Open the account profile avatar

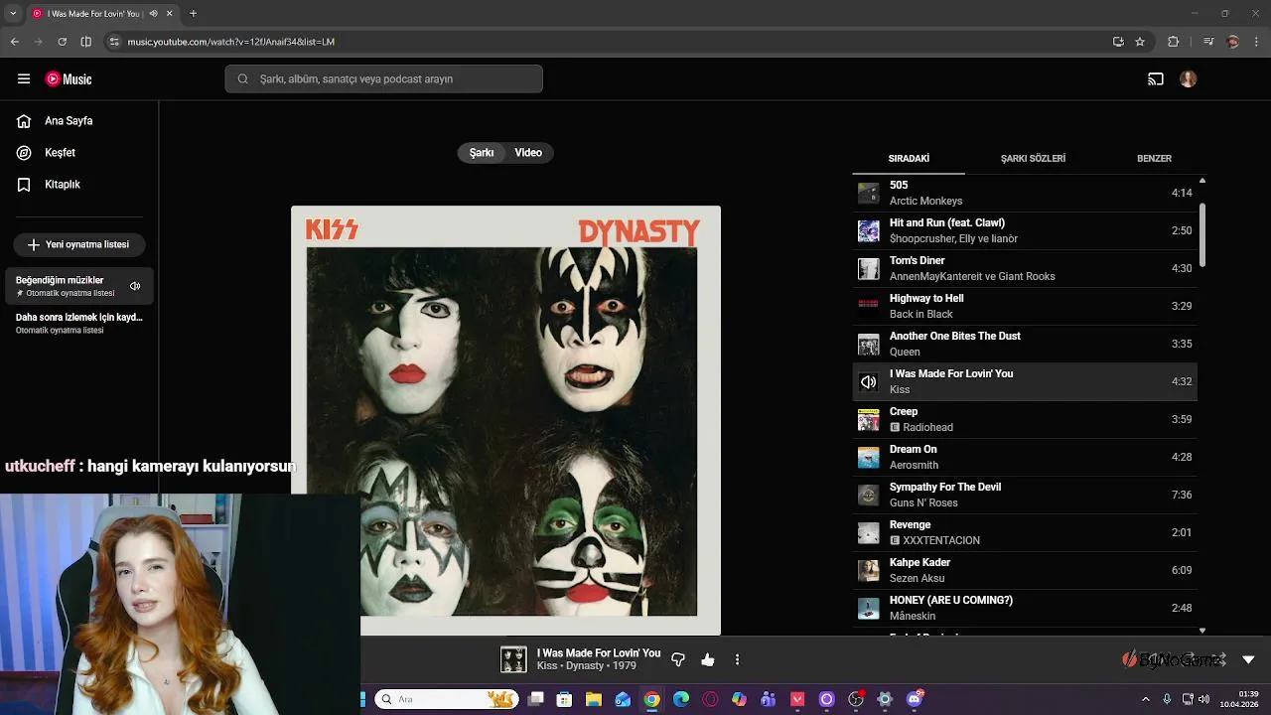1189,79
